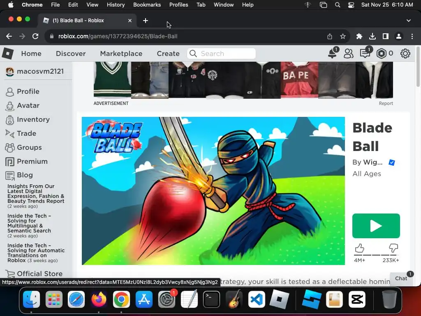The width and height of the screenshot is (421, 316).
Task: Open the messages icon in Roblox header
Action: pos(365,53)
